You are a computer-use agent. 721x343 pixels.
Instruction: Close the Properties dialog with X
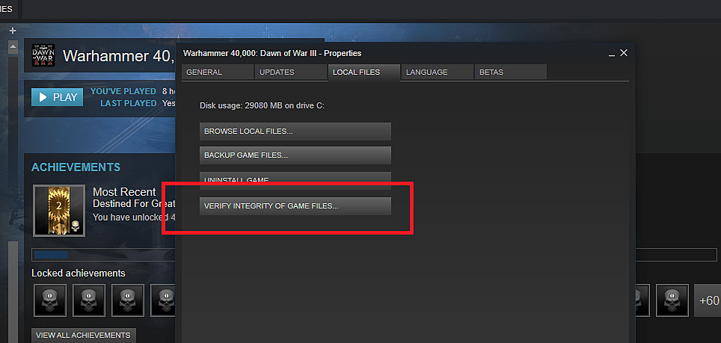[624, 53]
